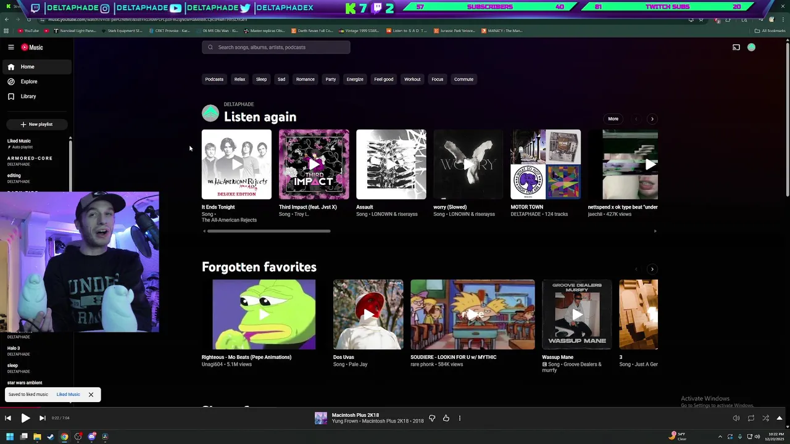
Task: Open Library in the sidebar
Action: tap(36, 96)
